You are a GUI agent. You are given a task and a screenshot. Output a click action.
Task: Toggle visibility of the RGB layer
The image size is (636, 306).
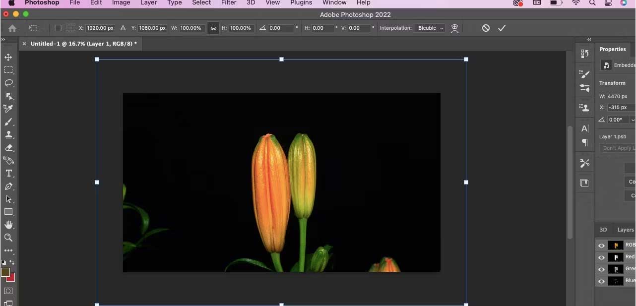click(x=601, y=245)
